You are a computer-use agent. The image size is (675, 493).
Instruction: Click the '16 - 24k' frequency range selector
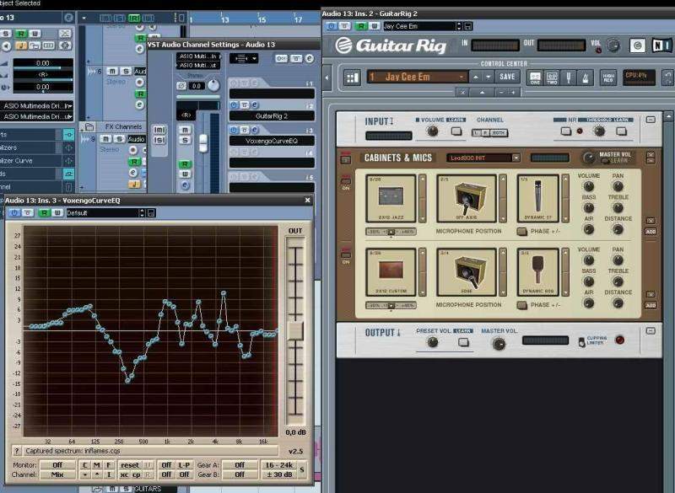pos(279,465)
